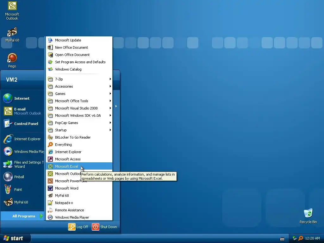Click the Remote Assistance icon
324x243 pixels.
click(x=50, y=210)
